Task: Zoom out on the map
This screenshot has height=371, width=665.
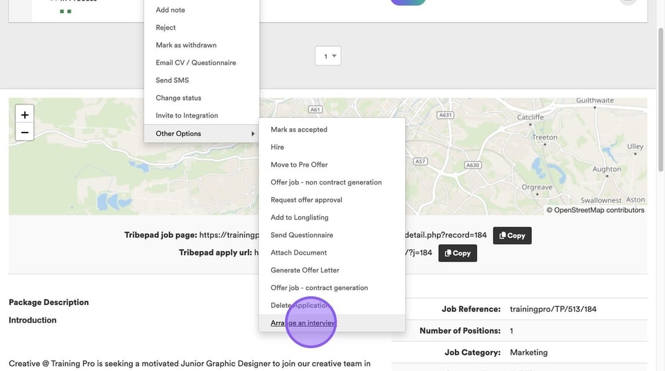Action: point(24,132)
